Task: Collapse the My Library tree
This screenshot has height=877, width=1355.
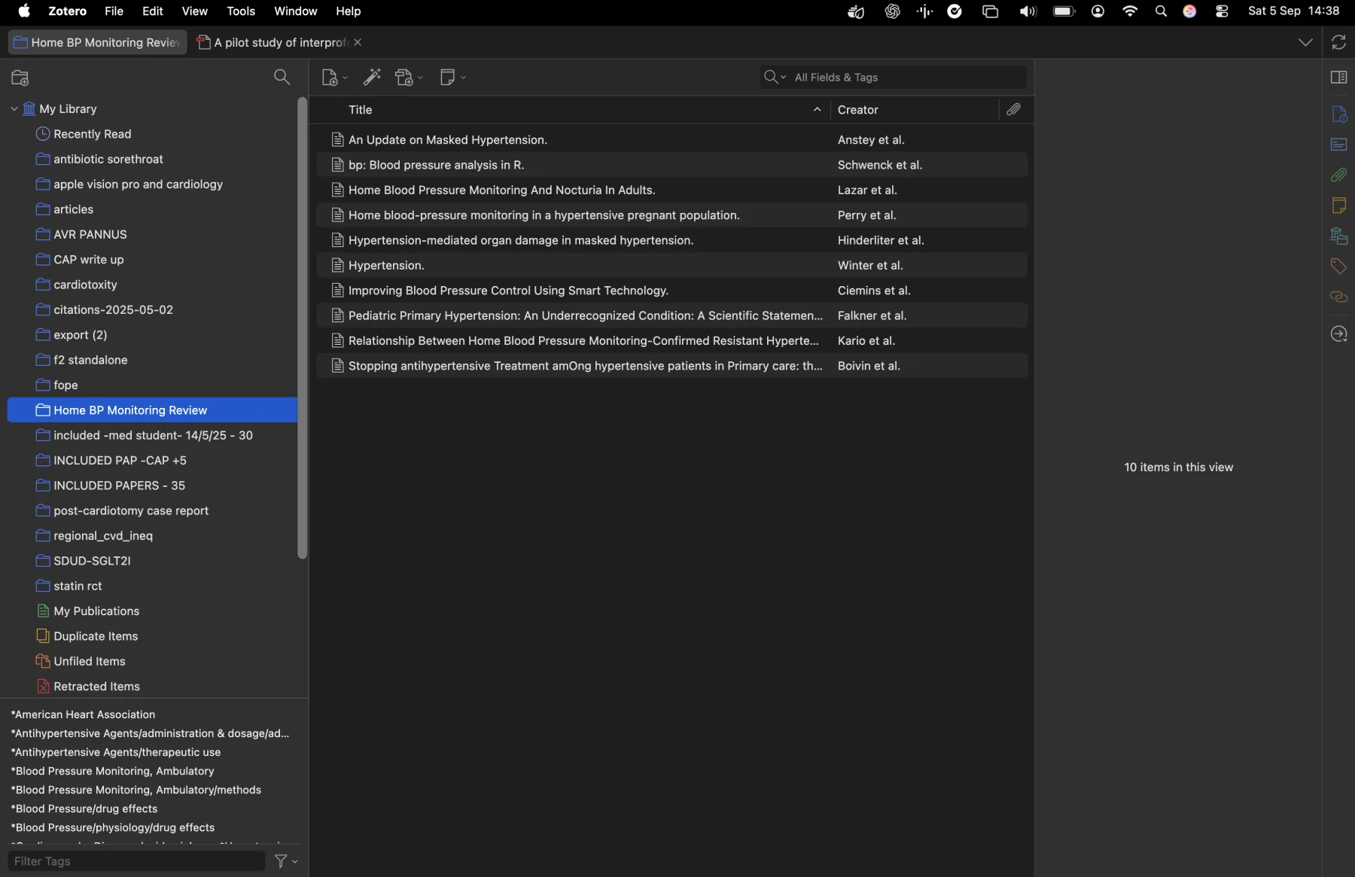Action: click(14, 109)
